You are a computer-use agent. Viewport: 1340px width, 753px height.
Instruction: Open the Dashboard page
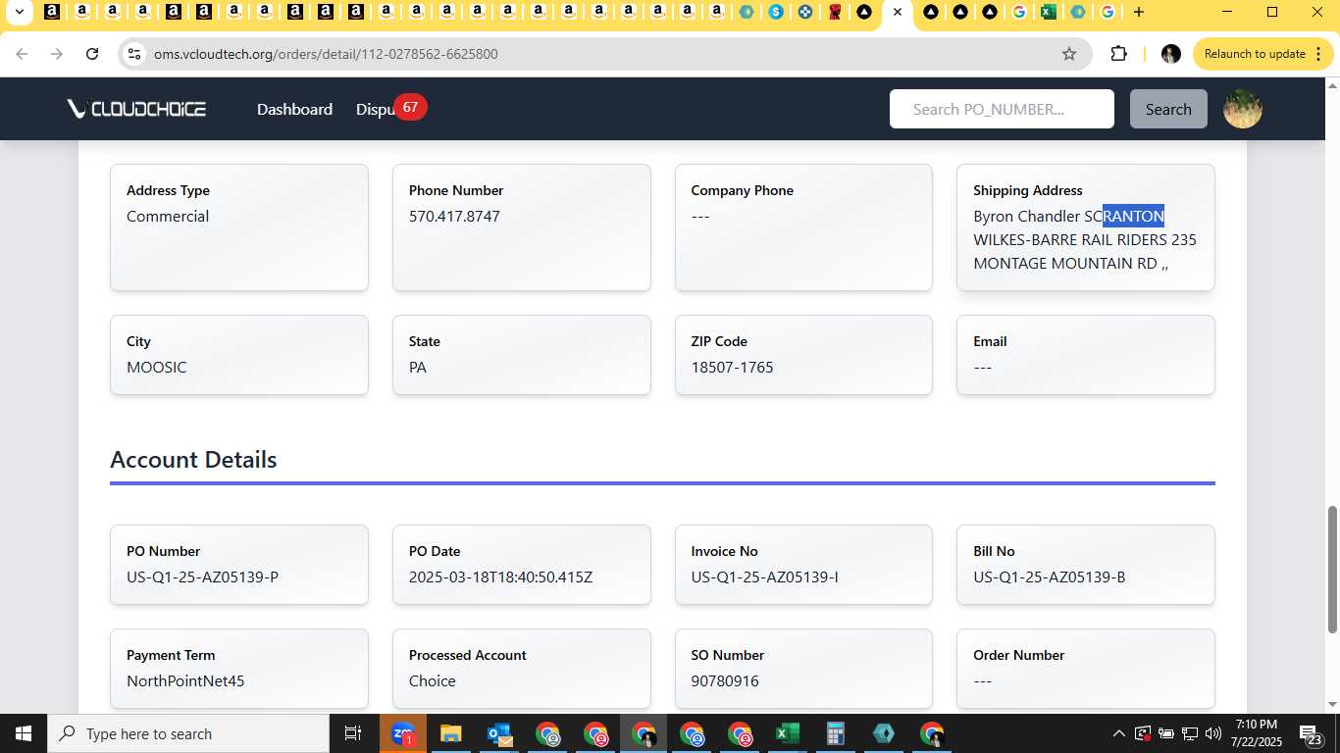pyautogui.click(x=294, y=109)
